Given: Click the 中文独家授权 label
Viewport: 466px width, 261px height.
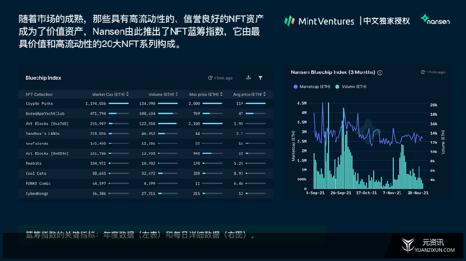Looking at the screenshot, I should pyautogui.click(x=386, y=21).
